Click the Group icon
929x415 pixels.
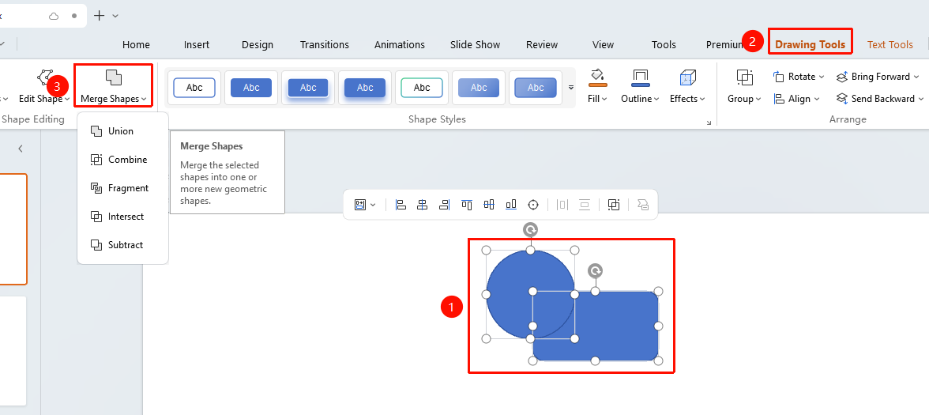click(744, 77)
